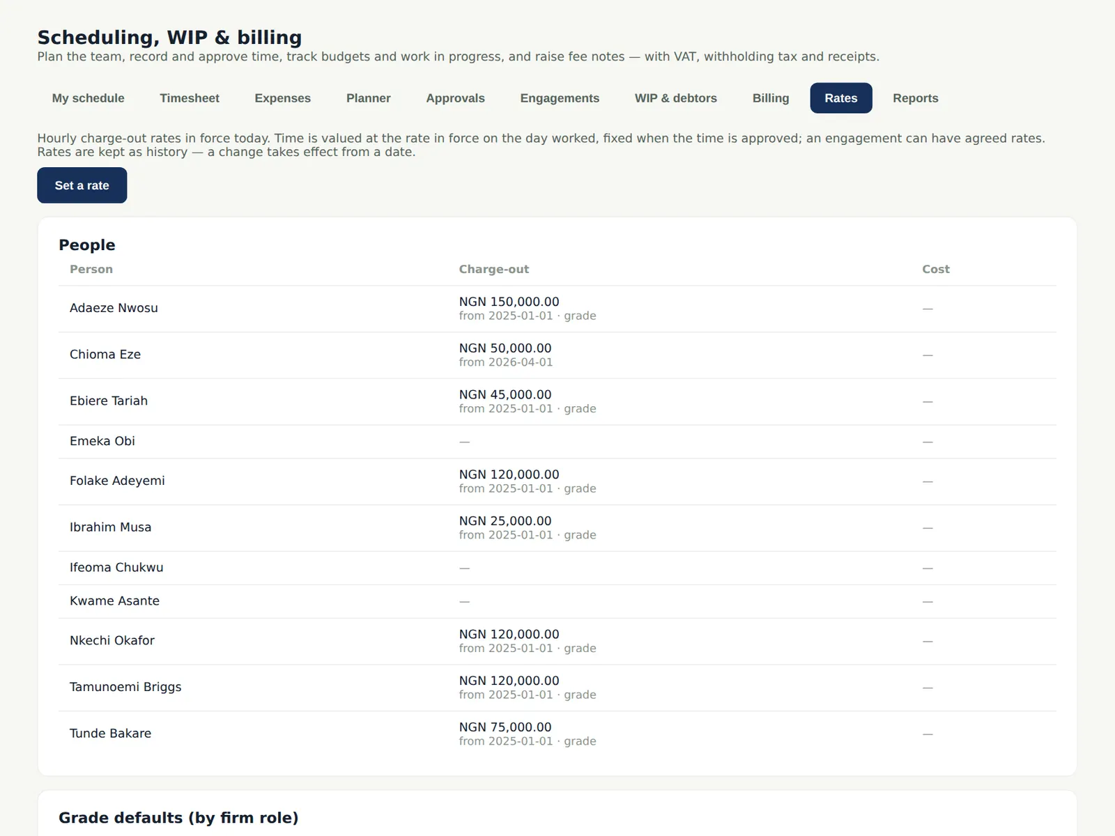Click Tunde Bakare's NGN 75,000.00 rate

(505, 727)
